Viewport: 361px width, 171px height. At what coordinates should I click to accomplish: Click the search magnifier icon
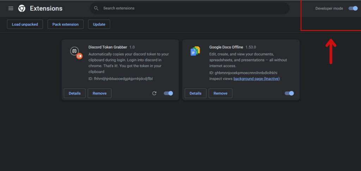coord(97,8)
